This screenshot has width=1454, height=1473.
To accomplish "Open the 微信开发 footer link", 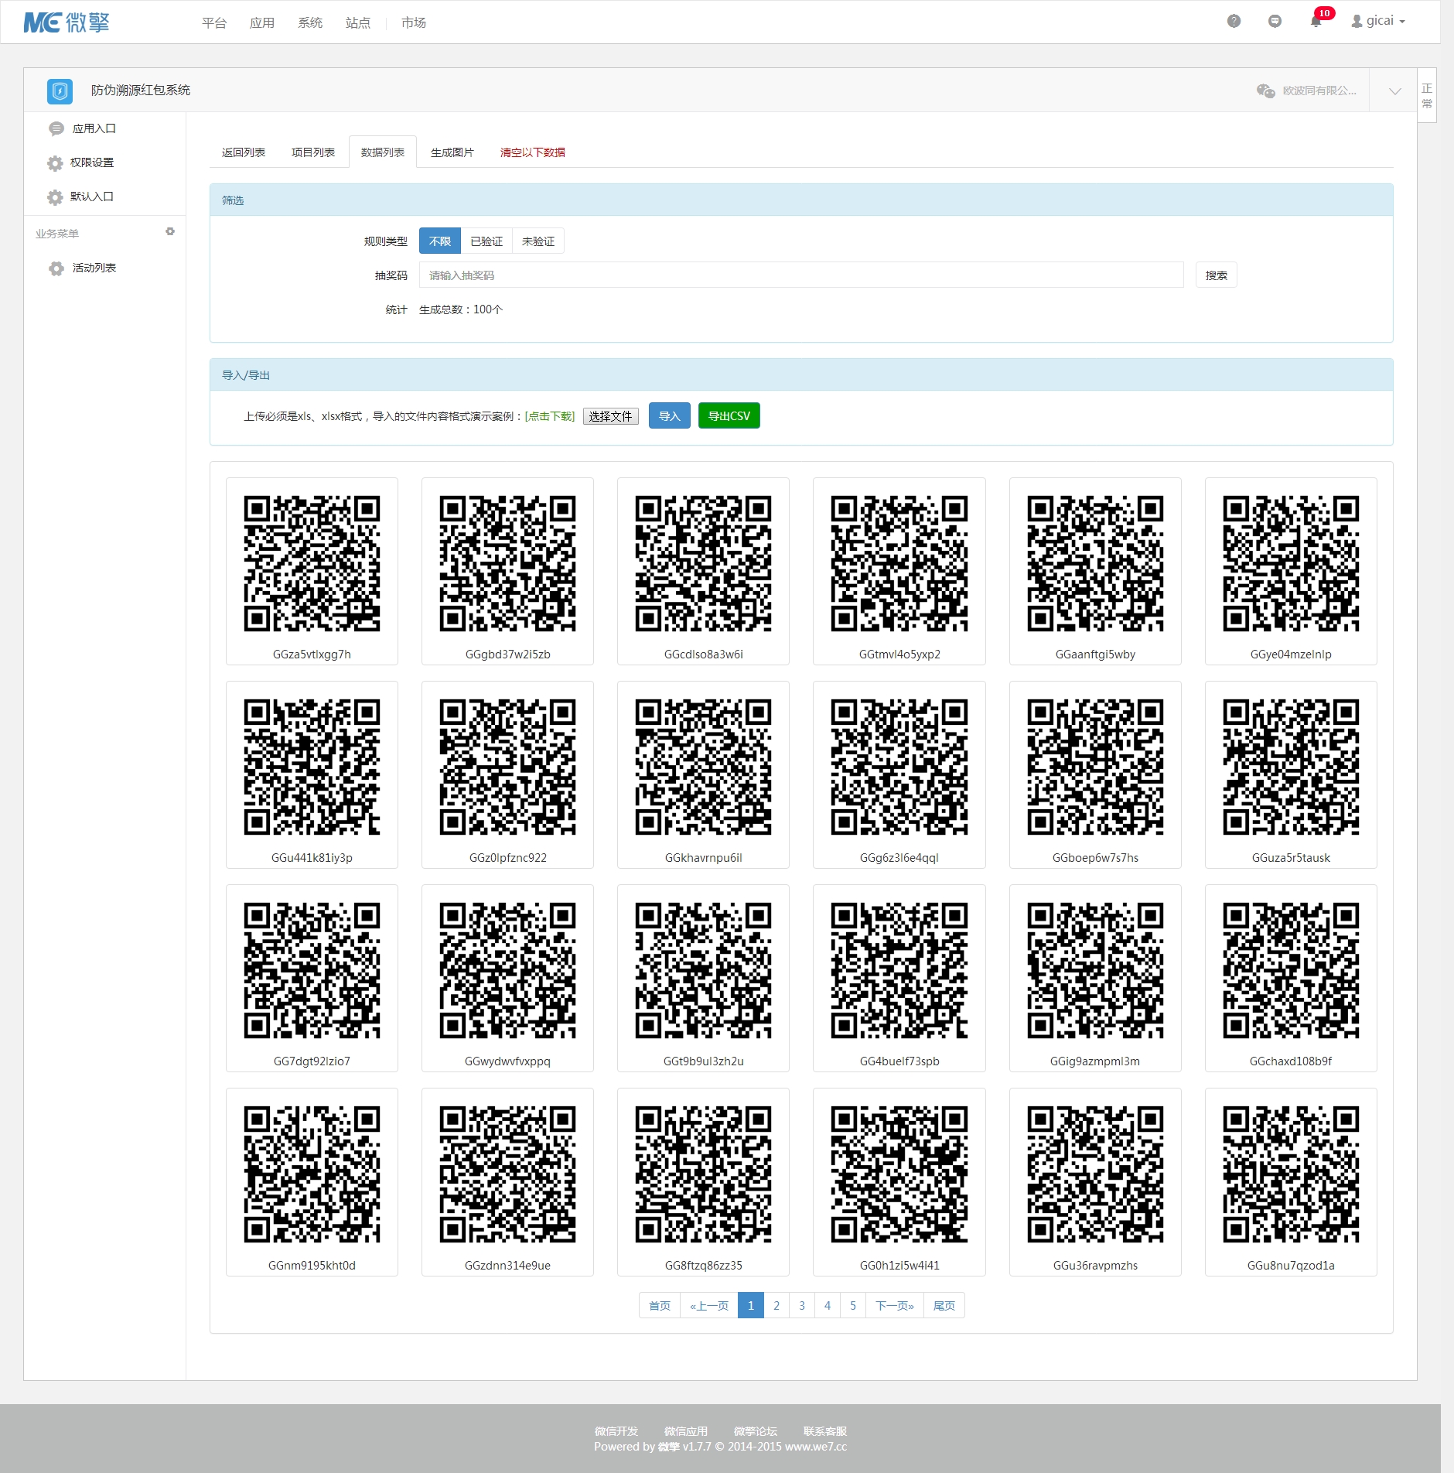I will pos(616,1431).
